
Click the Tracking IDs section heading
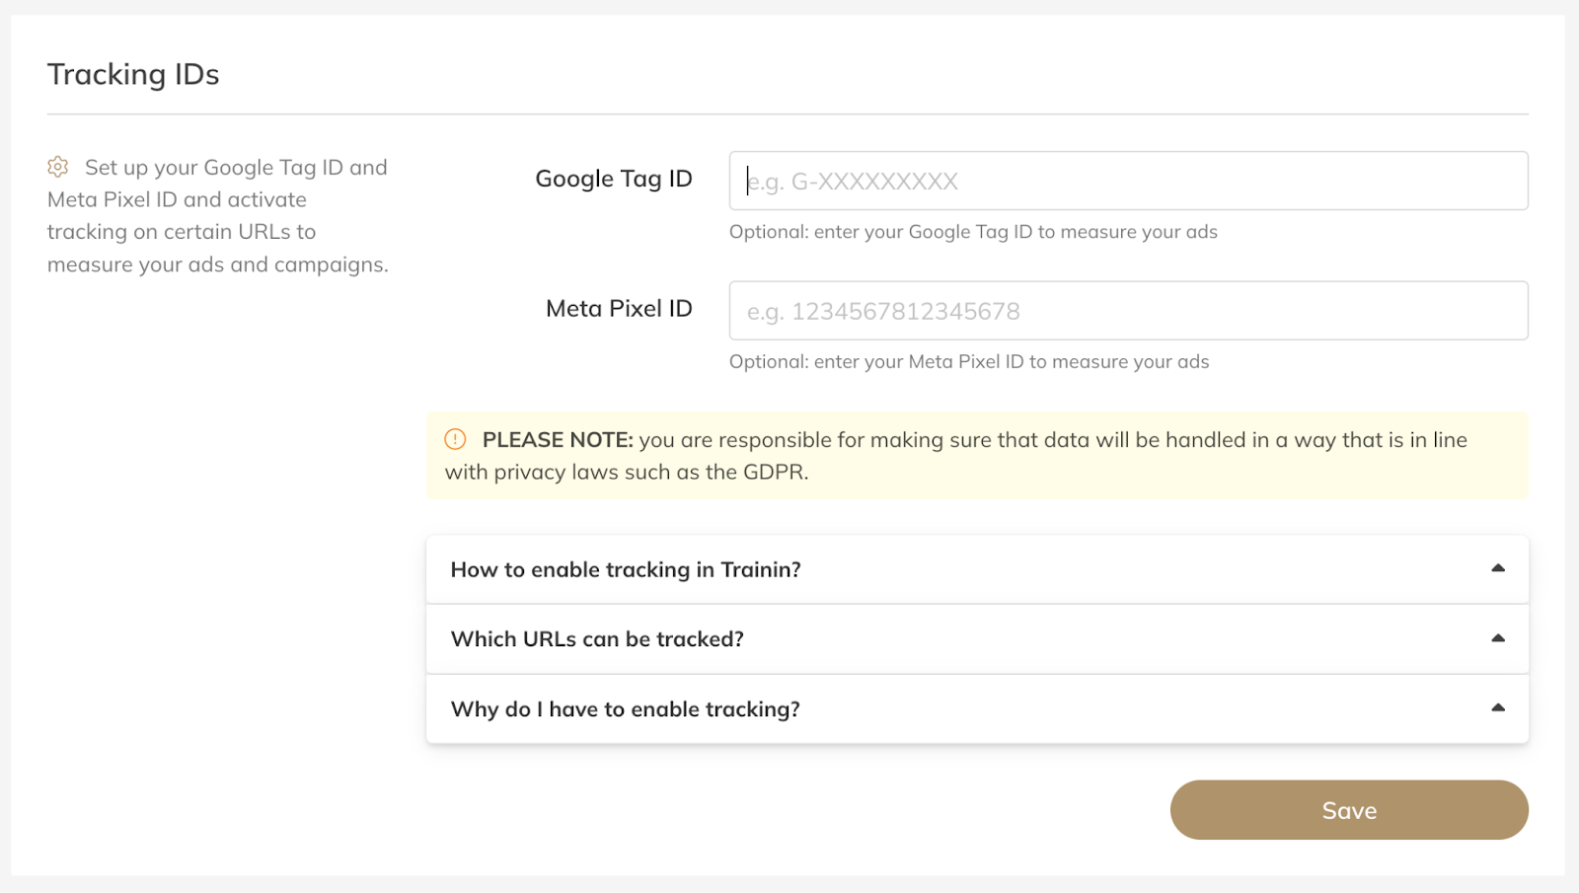tap(133, 74)
